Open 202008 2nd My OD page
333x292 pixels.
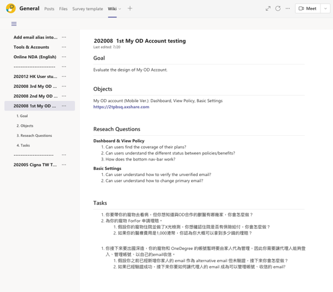point(35,96)
